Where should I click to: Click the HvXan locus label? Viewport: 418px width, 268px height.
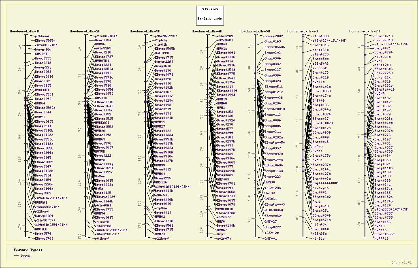tap(100, 176)
